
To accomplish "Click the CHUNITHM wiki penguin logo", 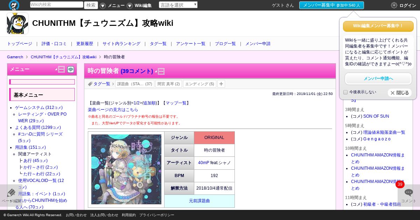I will (x=17, y=23).
